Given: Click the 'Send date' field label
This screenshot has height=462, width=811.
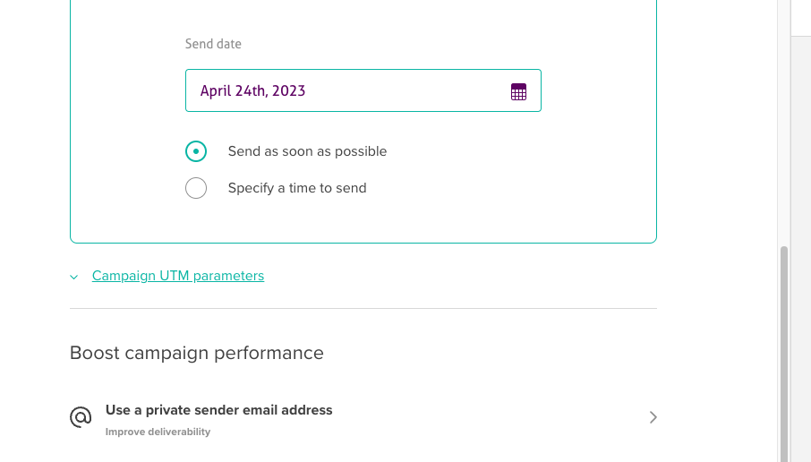Looking at the screenshot, I should click(x=213, y=44).
